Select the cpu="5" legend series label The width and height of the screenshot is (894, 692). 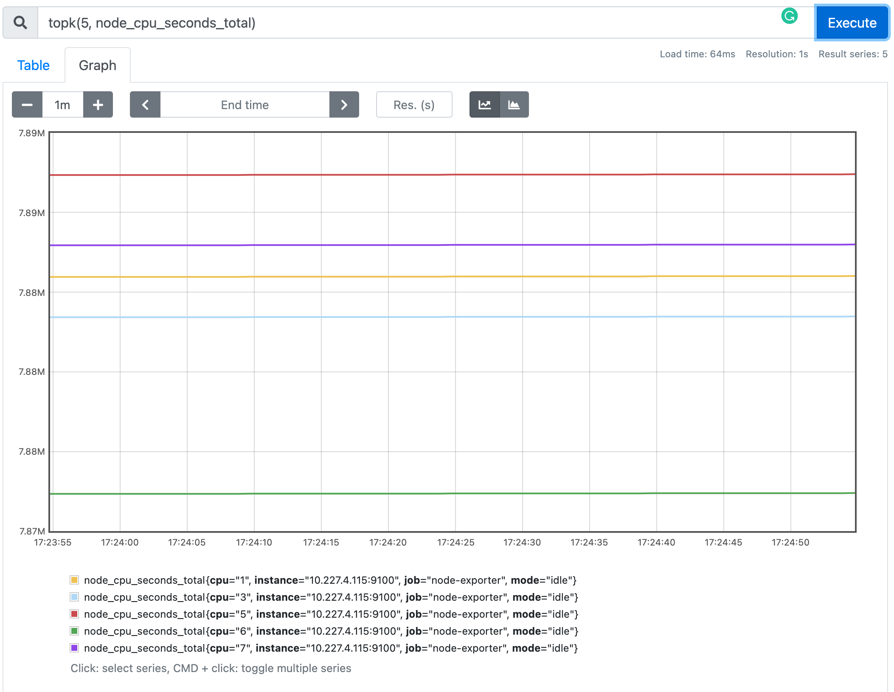pyautogui.click(x=331, y=614)
